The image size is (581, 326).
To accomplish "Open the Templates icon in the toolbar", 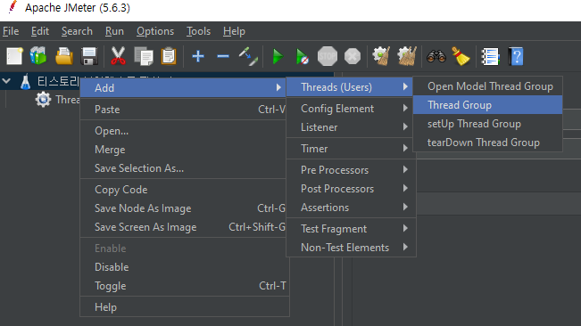I will pos(38,56).
